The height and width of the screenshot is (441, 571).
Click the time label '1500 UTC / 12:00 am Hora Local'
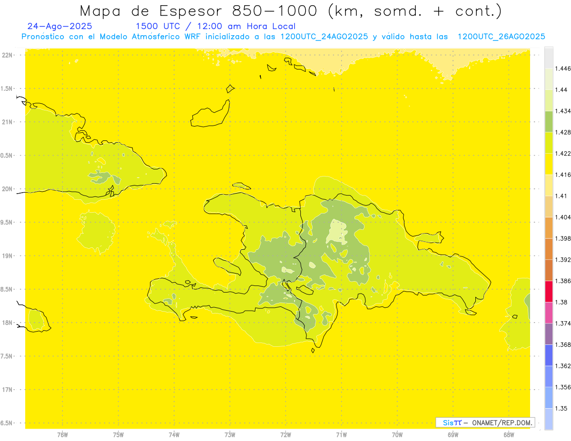click(x=216, y=27)
